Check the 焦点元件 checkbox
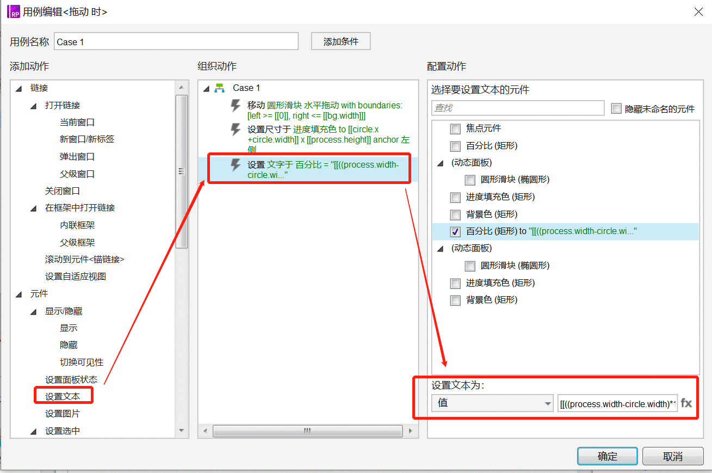 [455, 129]
